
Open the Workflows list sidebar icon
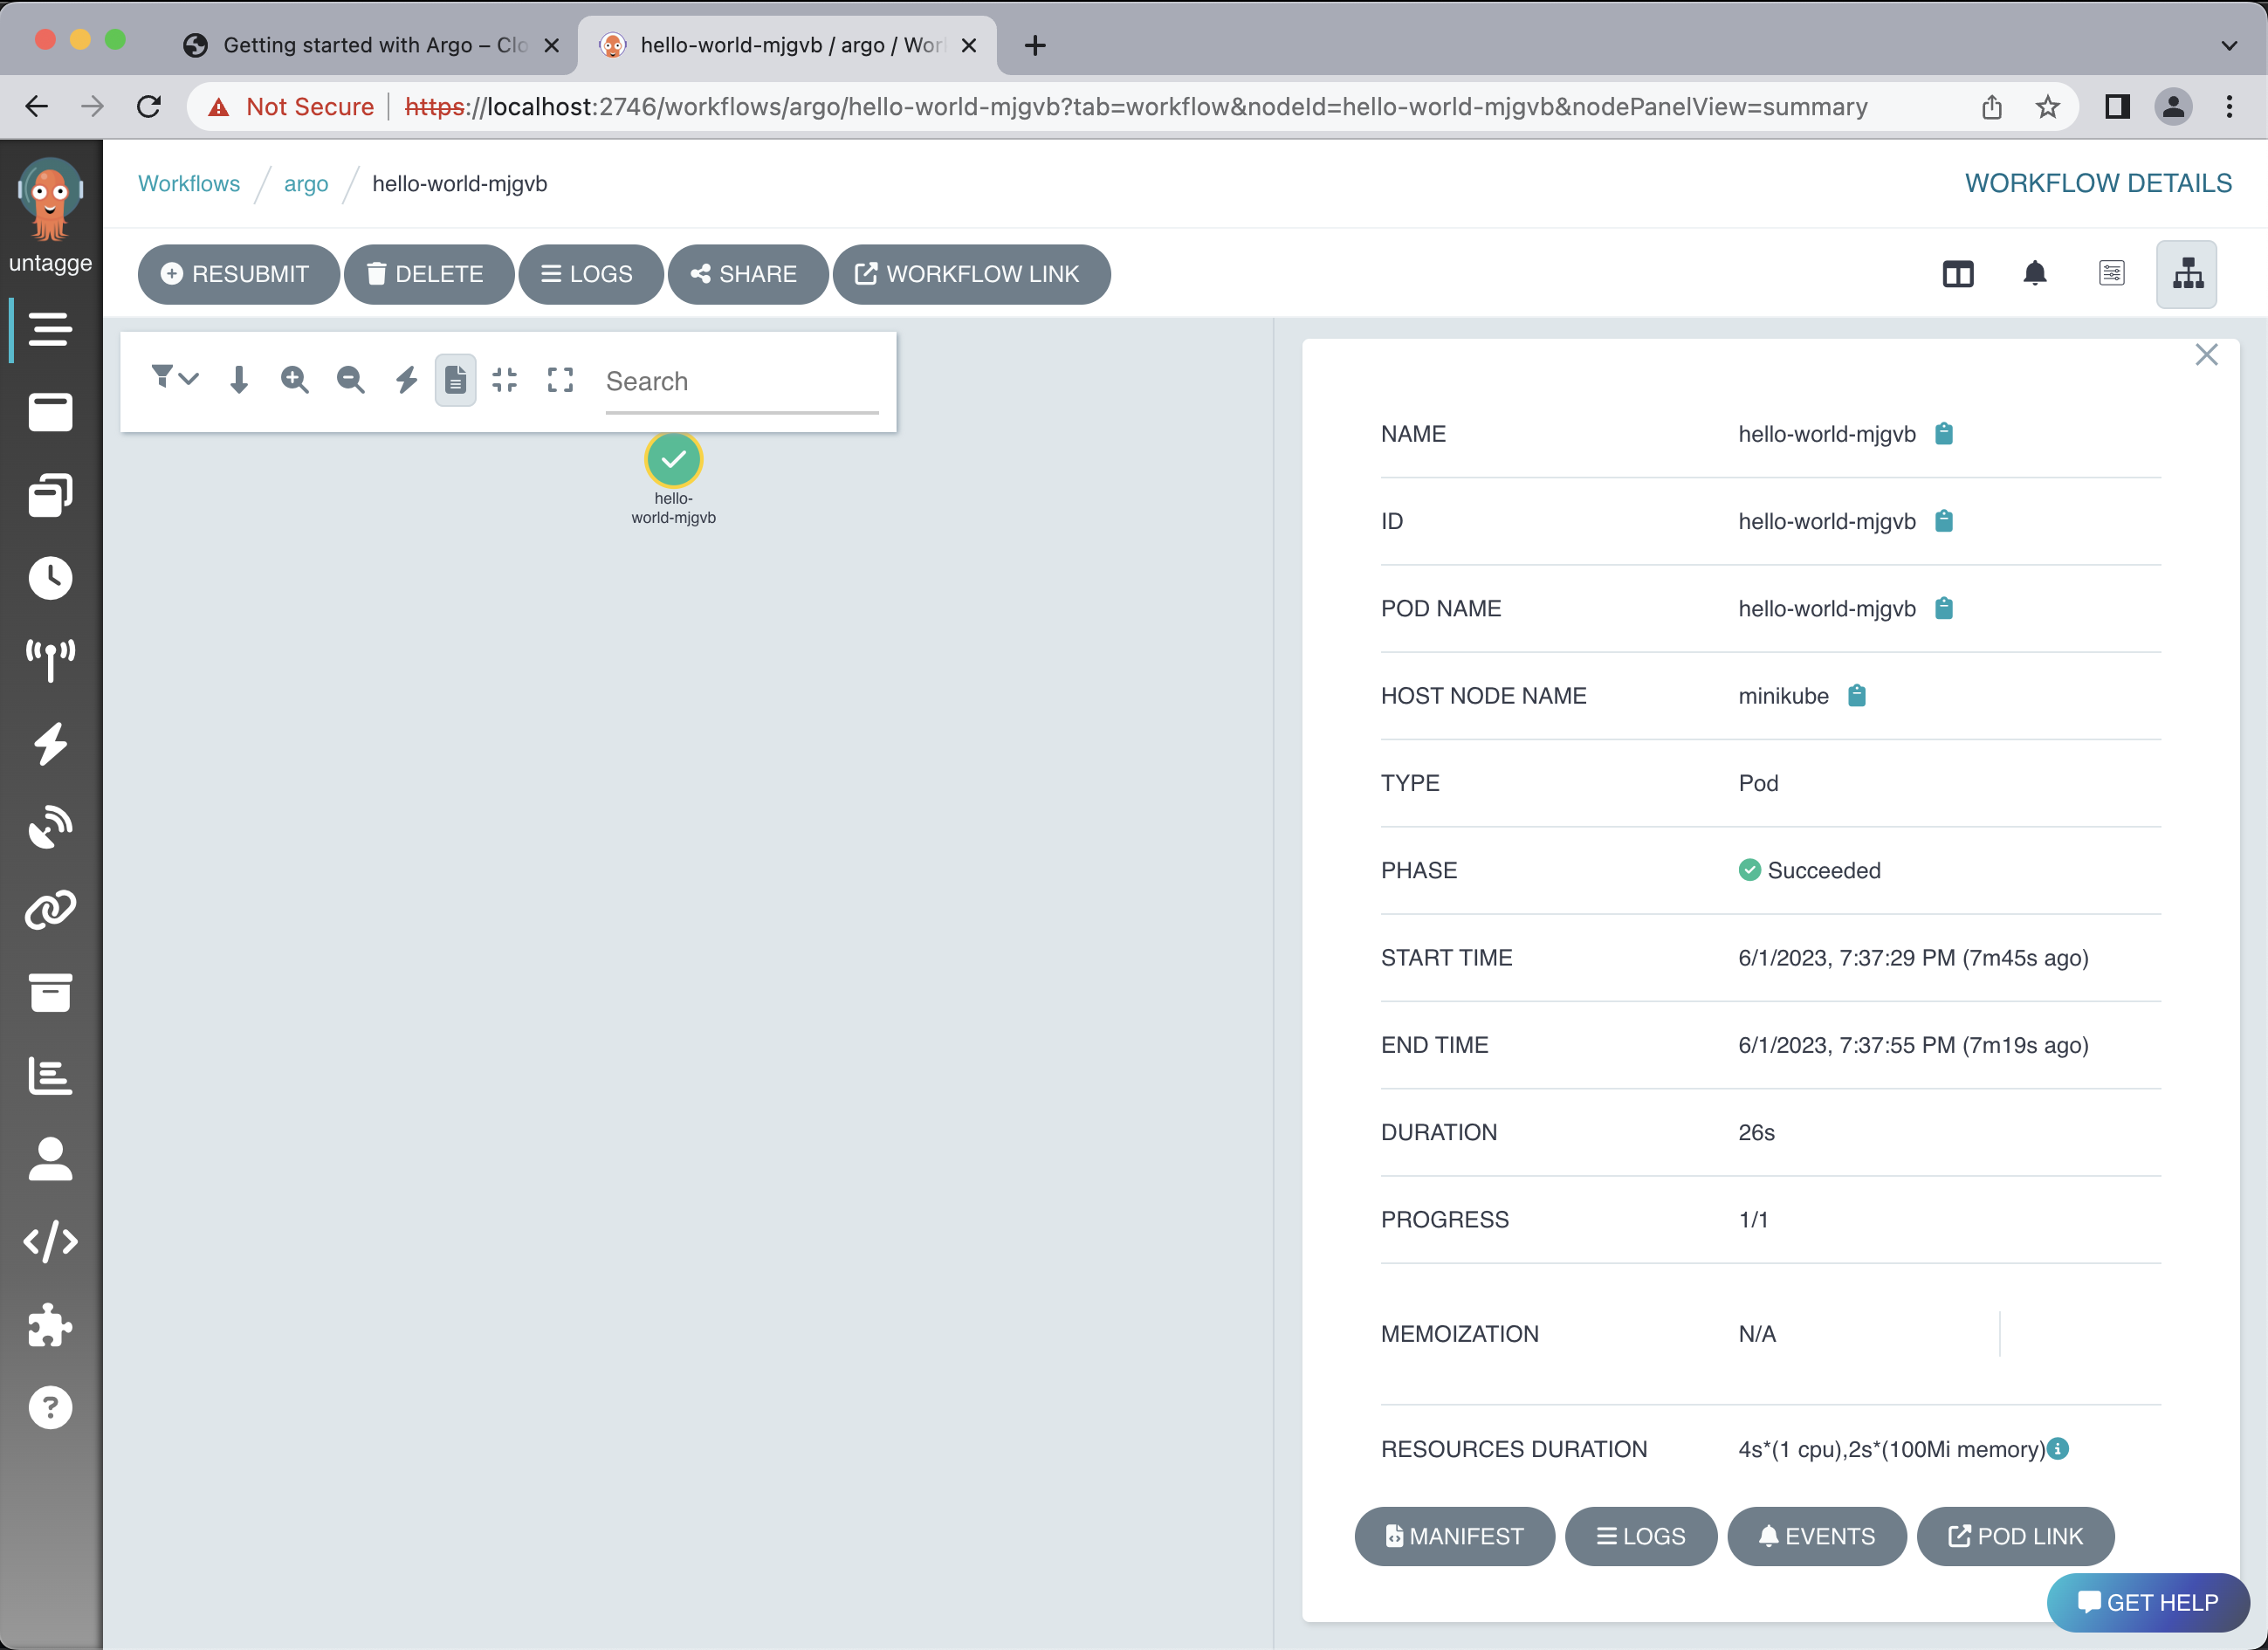tap(50, 329)
